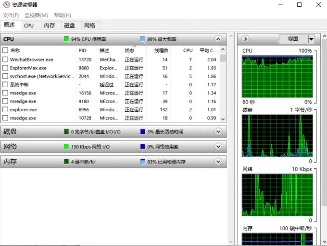
Task: Click the graph pane scrollbar up arrow
Action: tap(325, 36)
